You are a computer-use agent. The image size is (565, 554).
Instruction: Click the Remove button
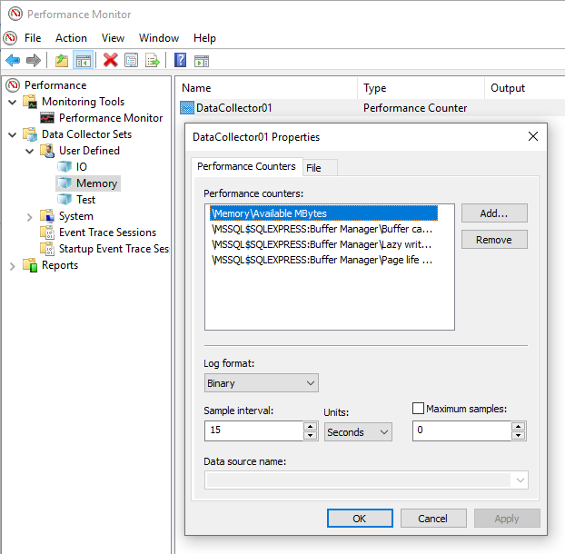coord(494,240)
